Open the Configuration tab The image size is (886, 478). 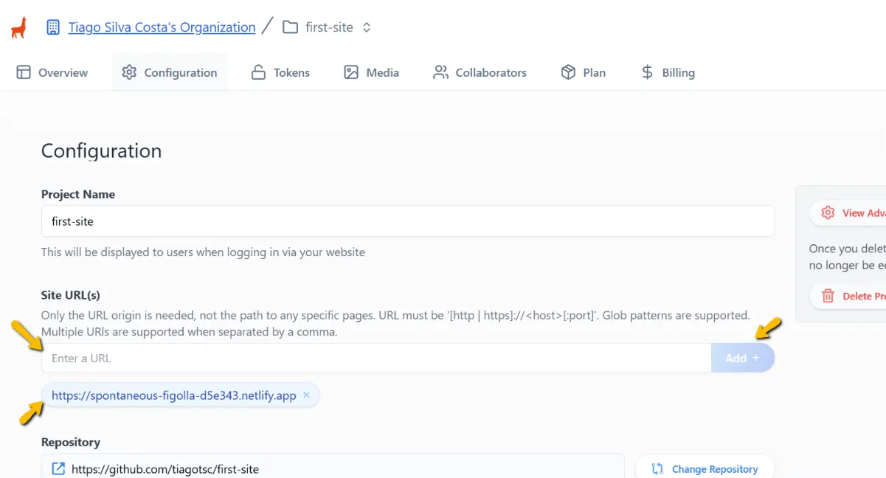point(170,72)
